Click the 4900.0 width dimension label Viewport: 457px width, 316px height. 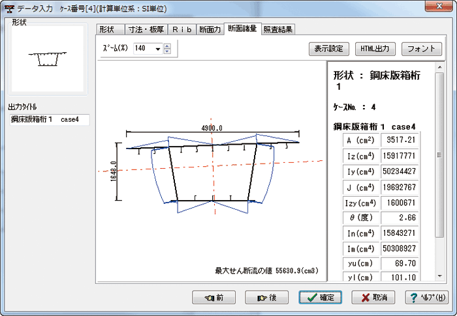coord(212,128)
